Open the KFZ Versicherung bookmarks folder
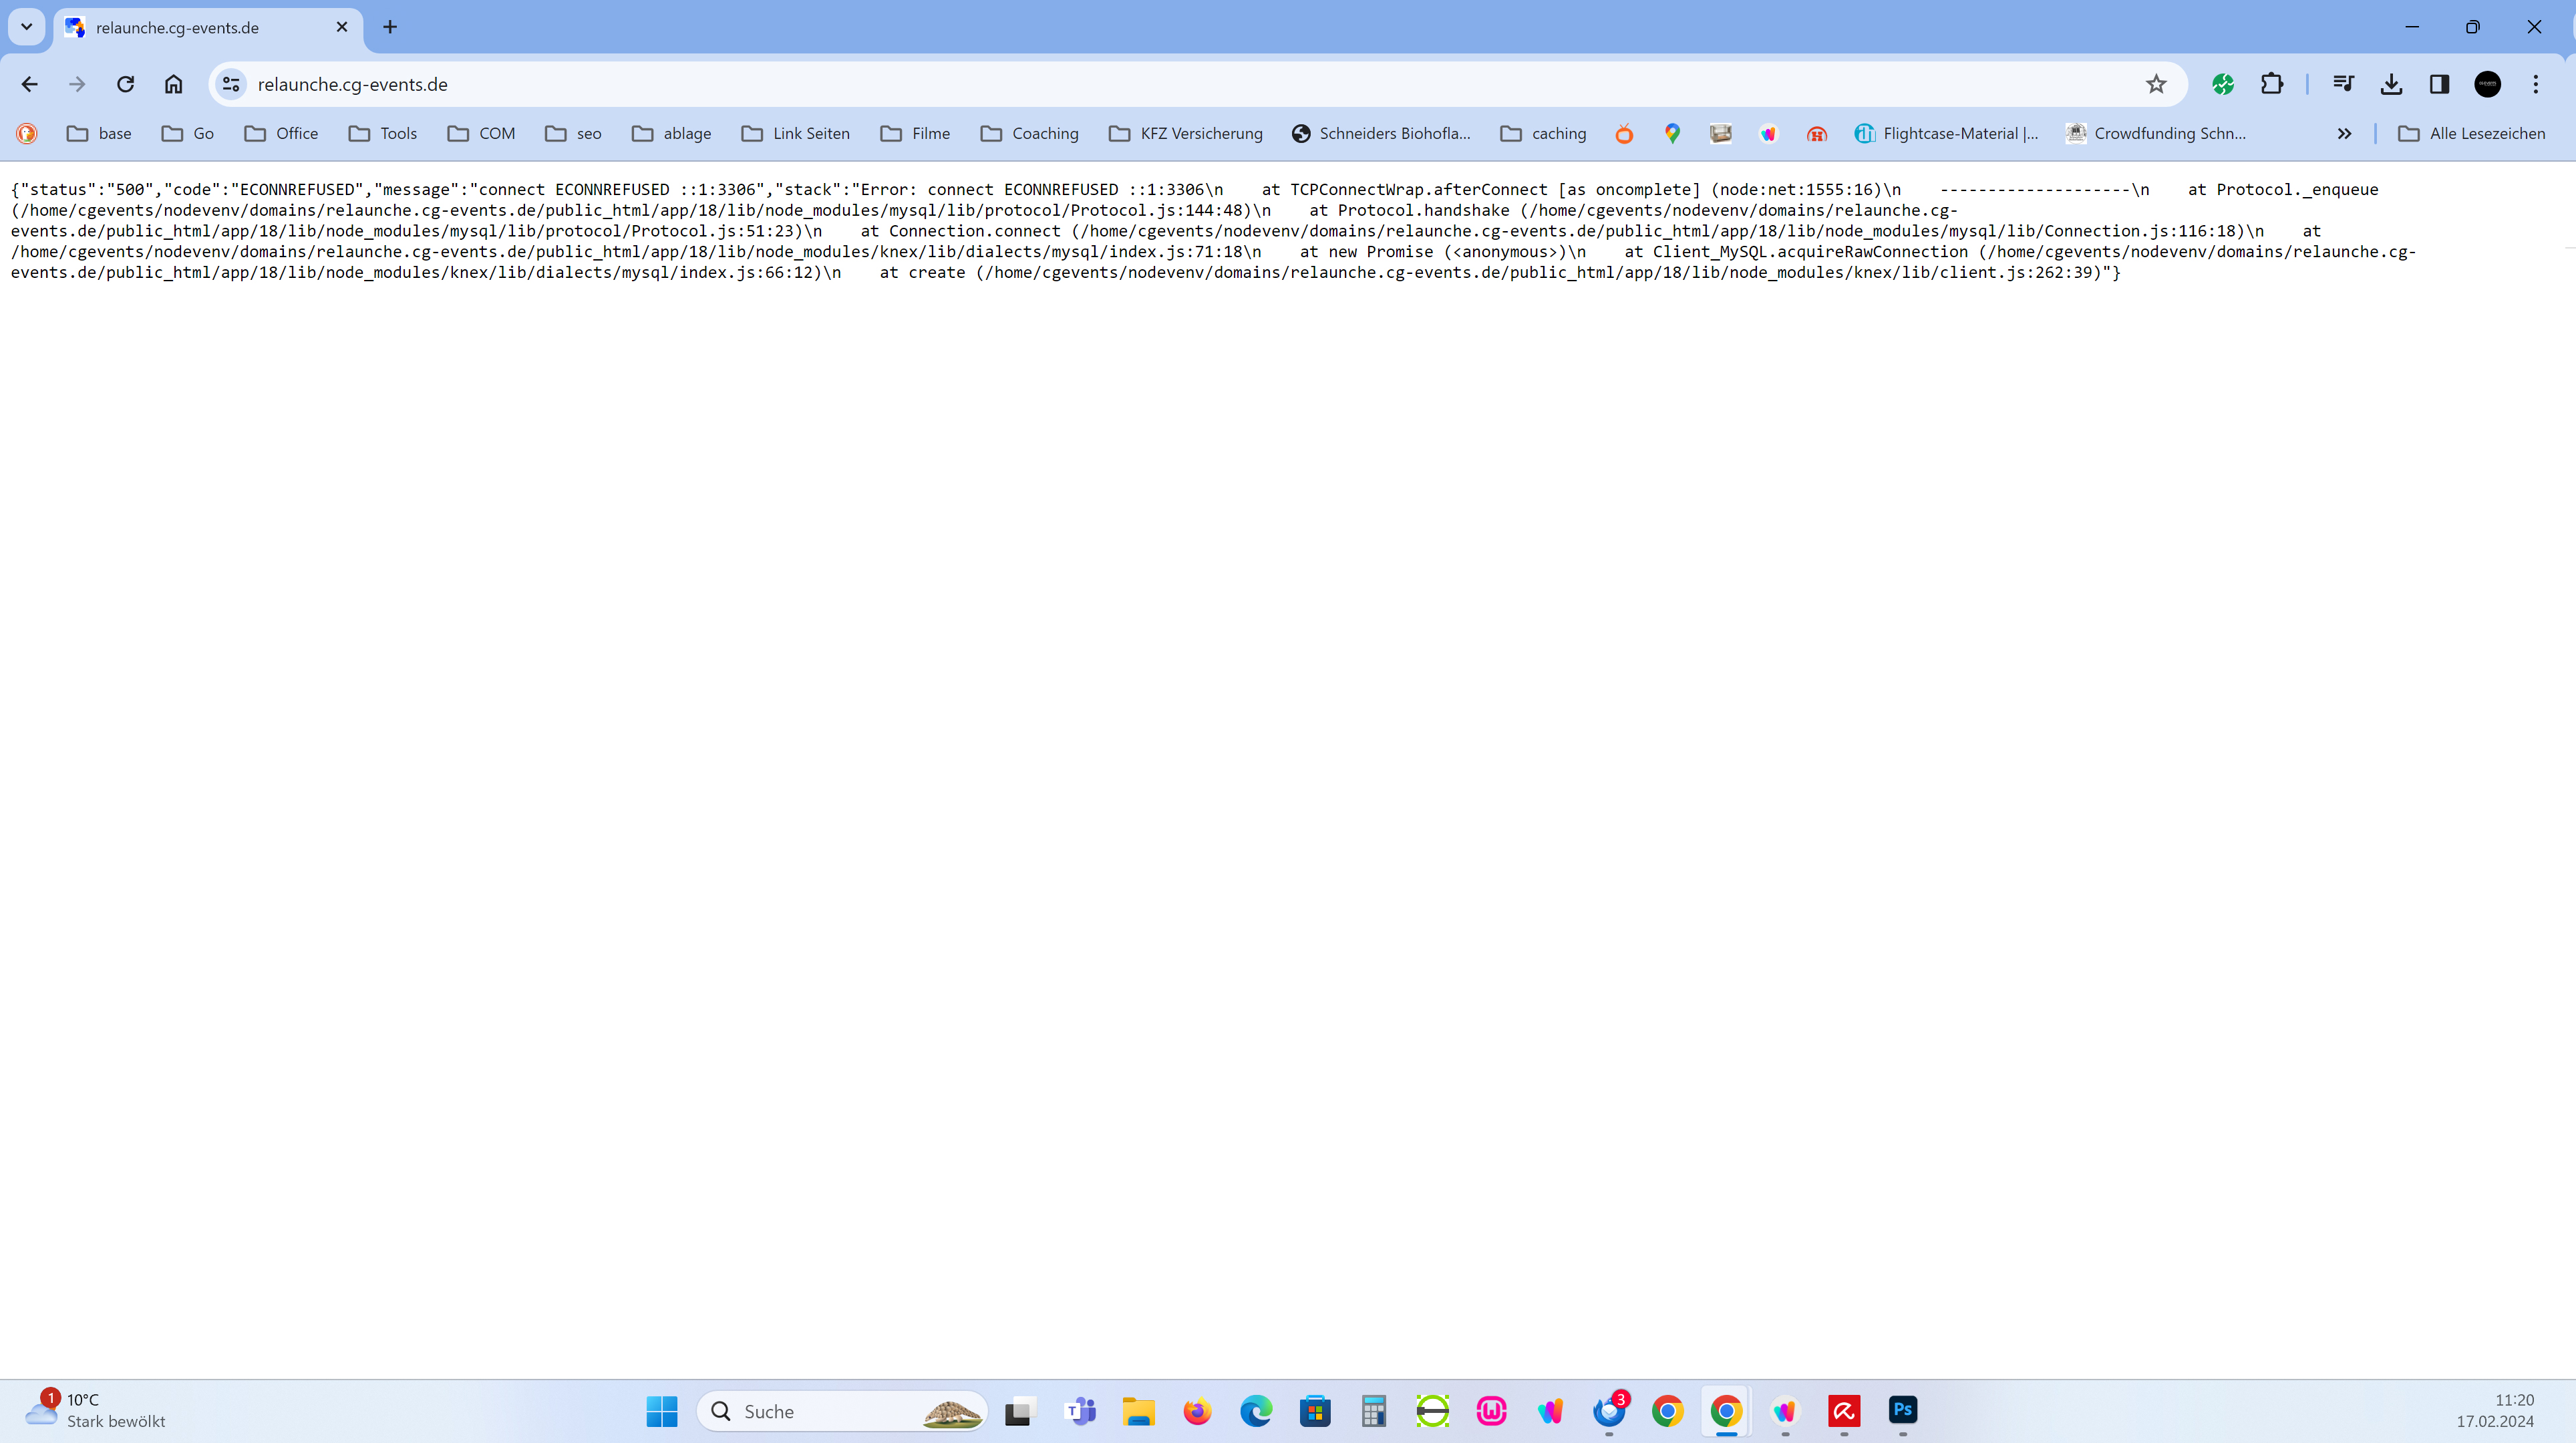The image size is (2576, 1443). coord(1186,133)
